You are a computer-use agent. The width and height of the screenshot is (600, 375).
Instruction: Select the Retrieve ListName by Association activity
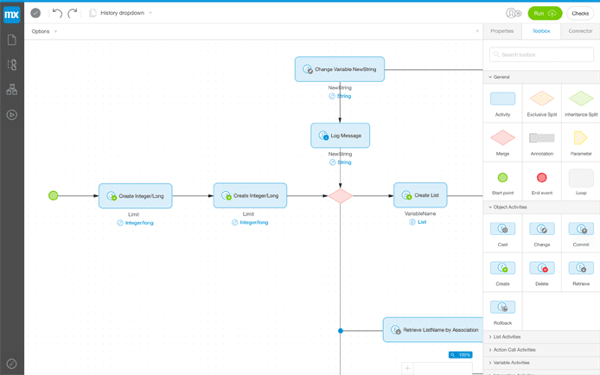(433, 329)
